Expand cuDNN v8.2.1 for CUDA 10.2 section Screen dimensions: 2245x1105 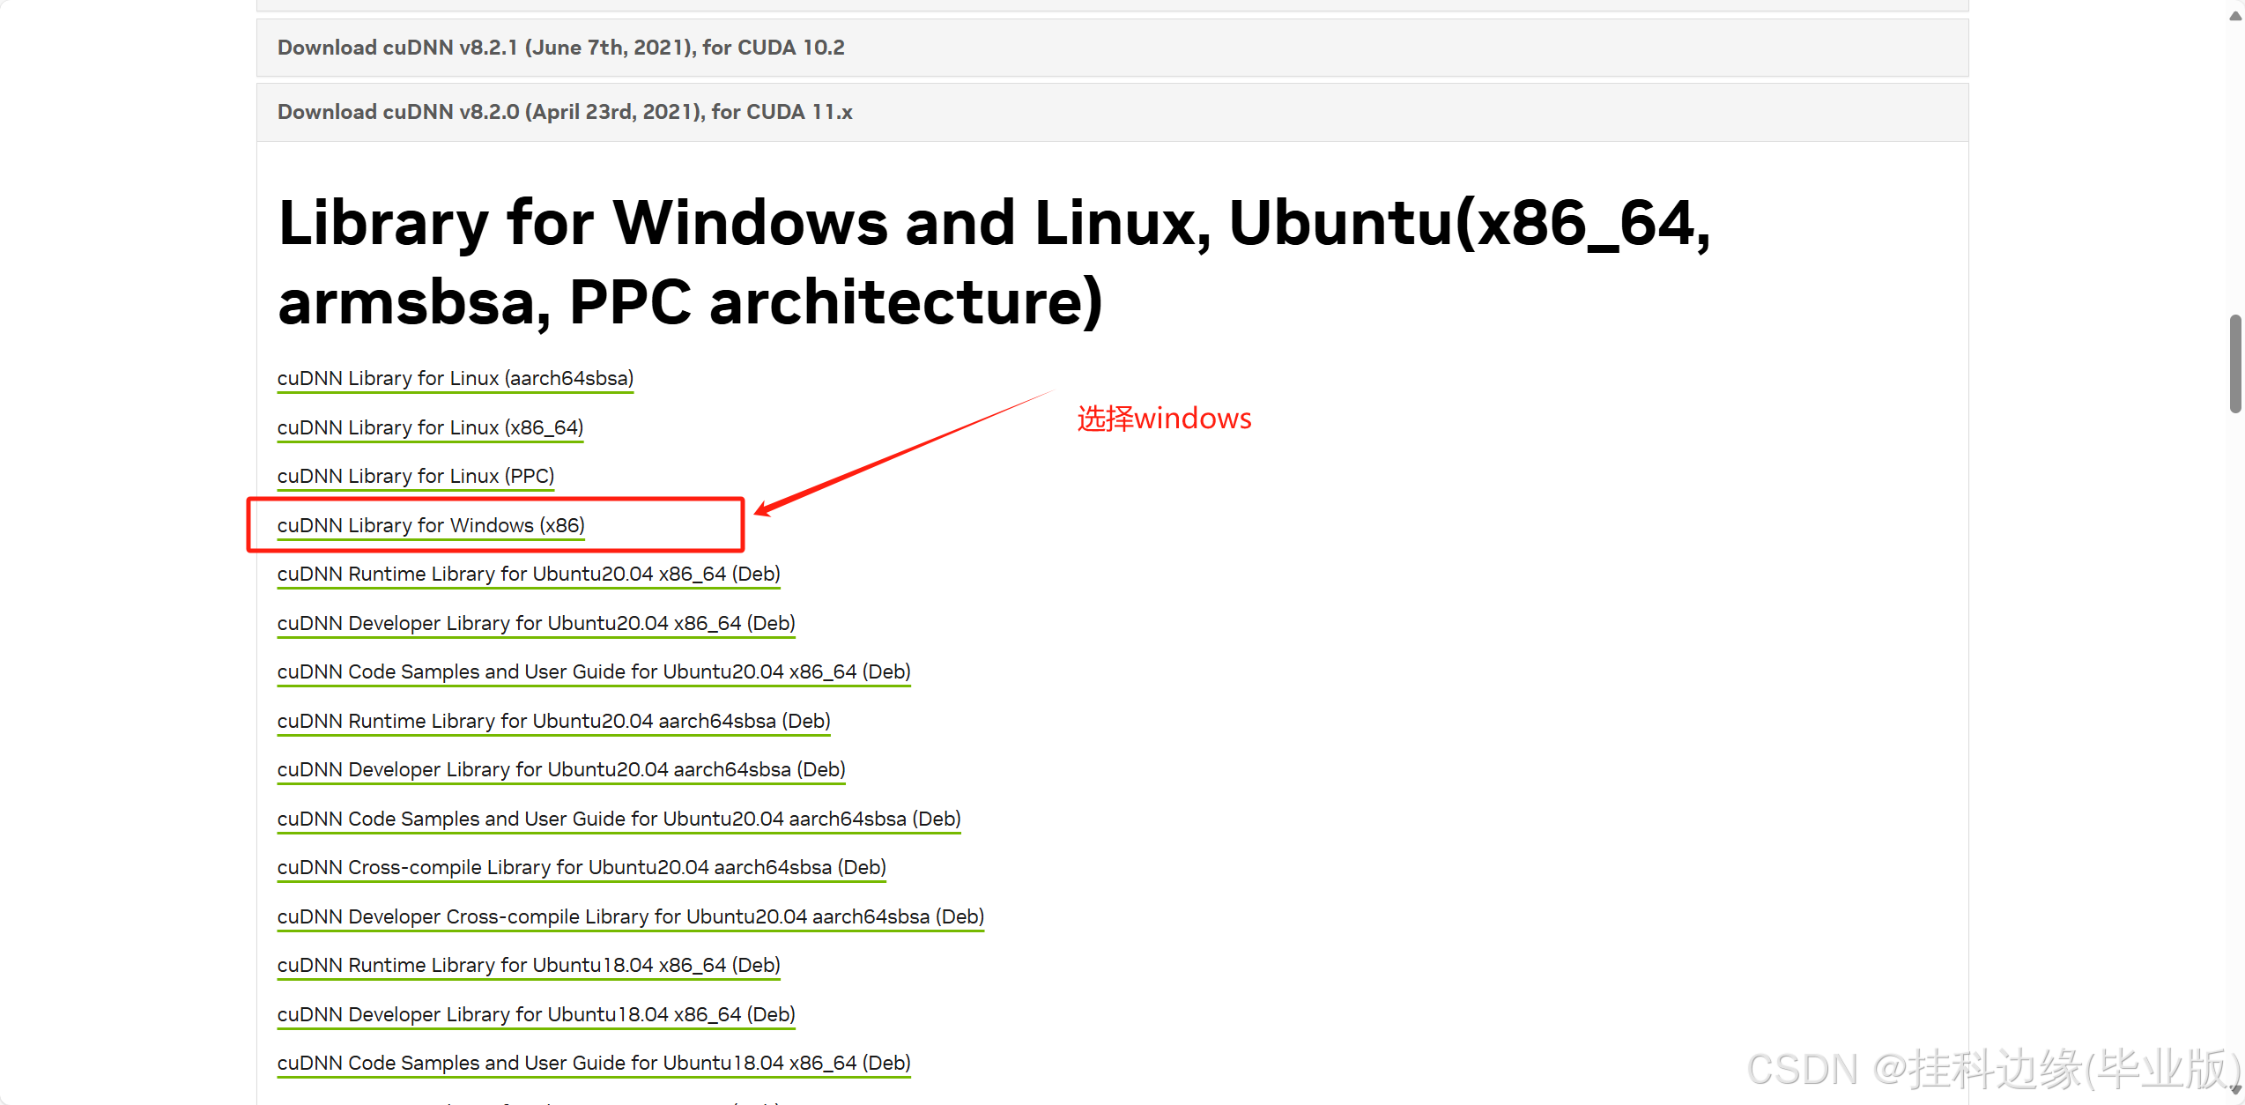click(560, 48)
